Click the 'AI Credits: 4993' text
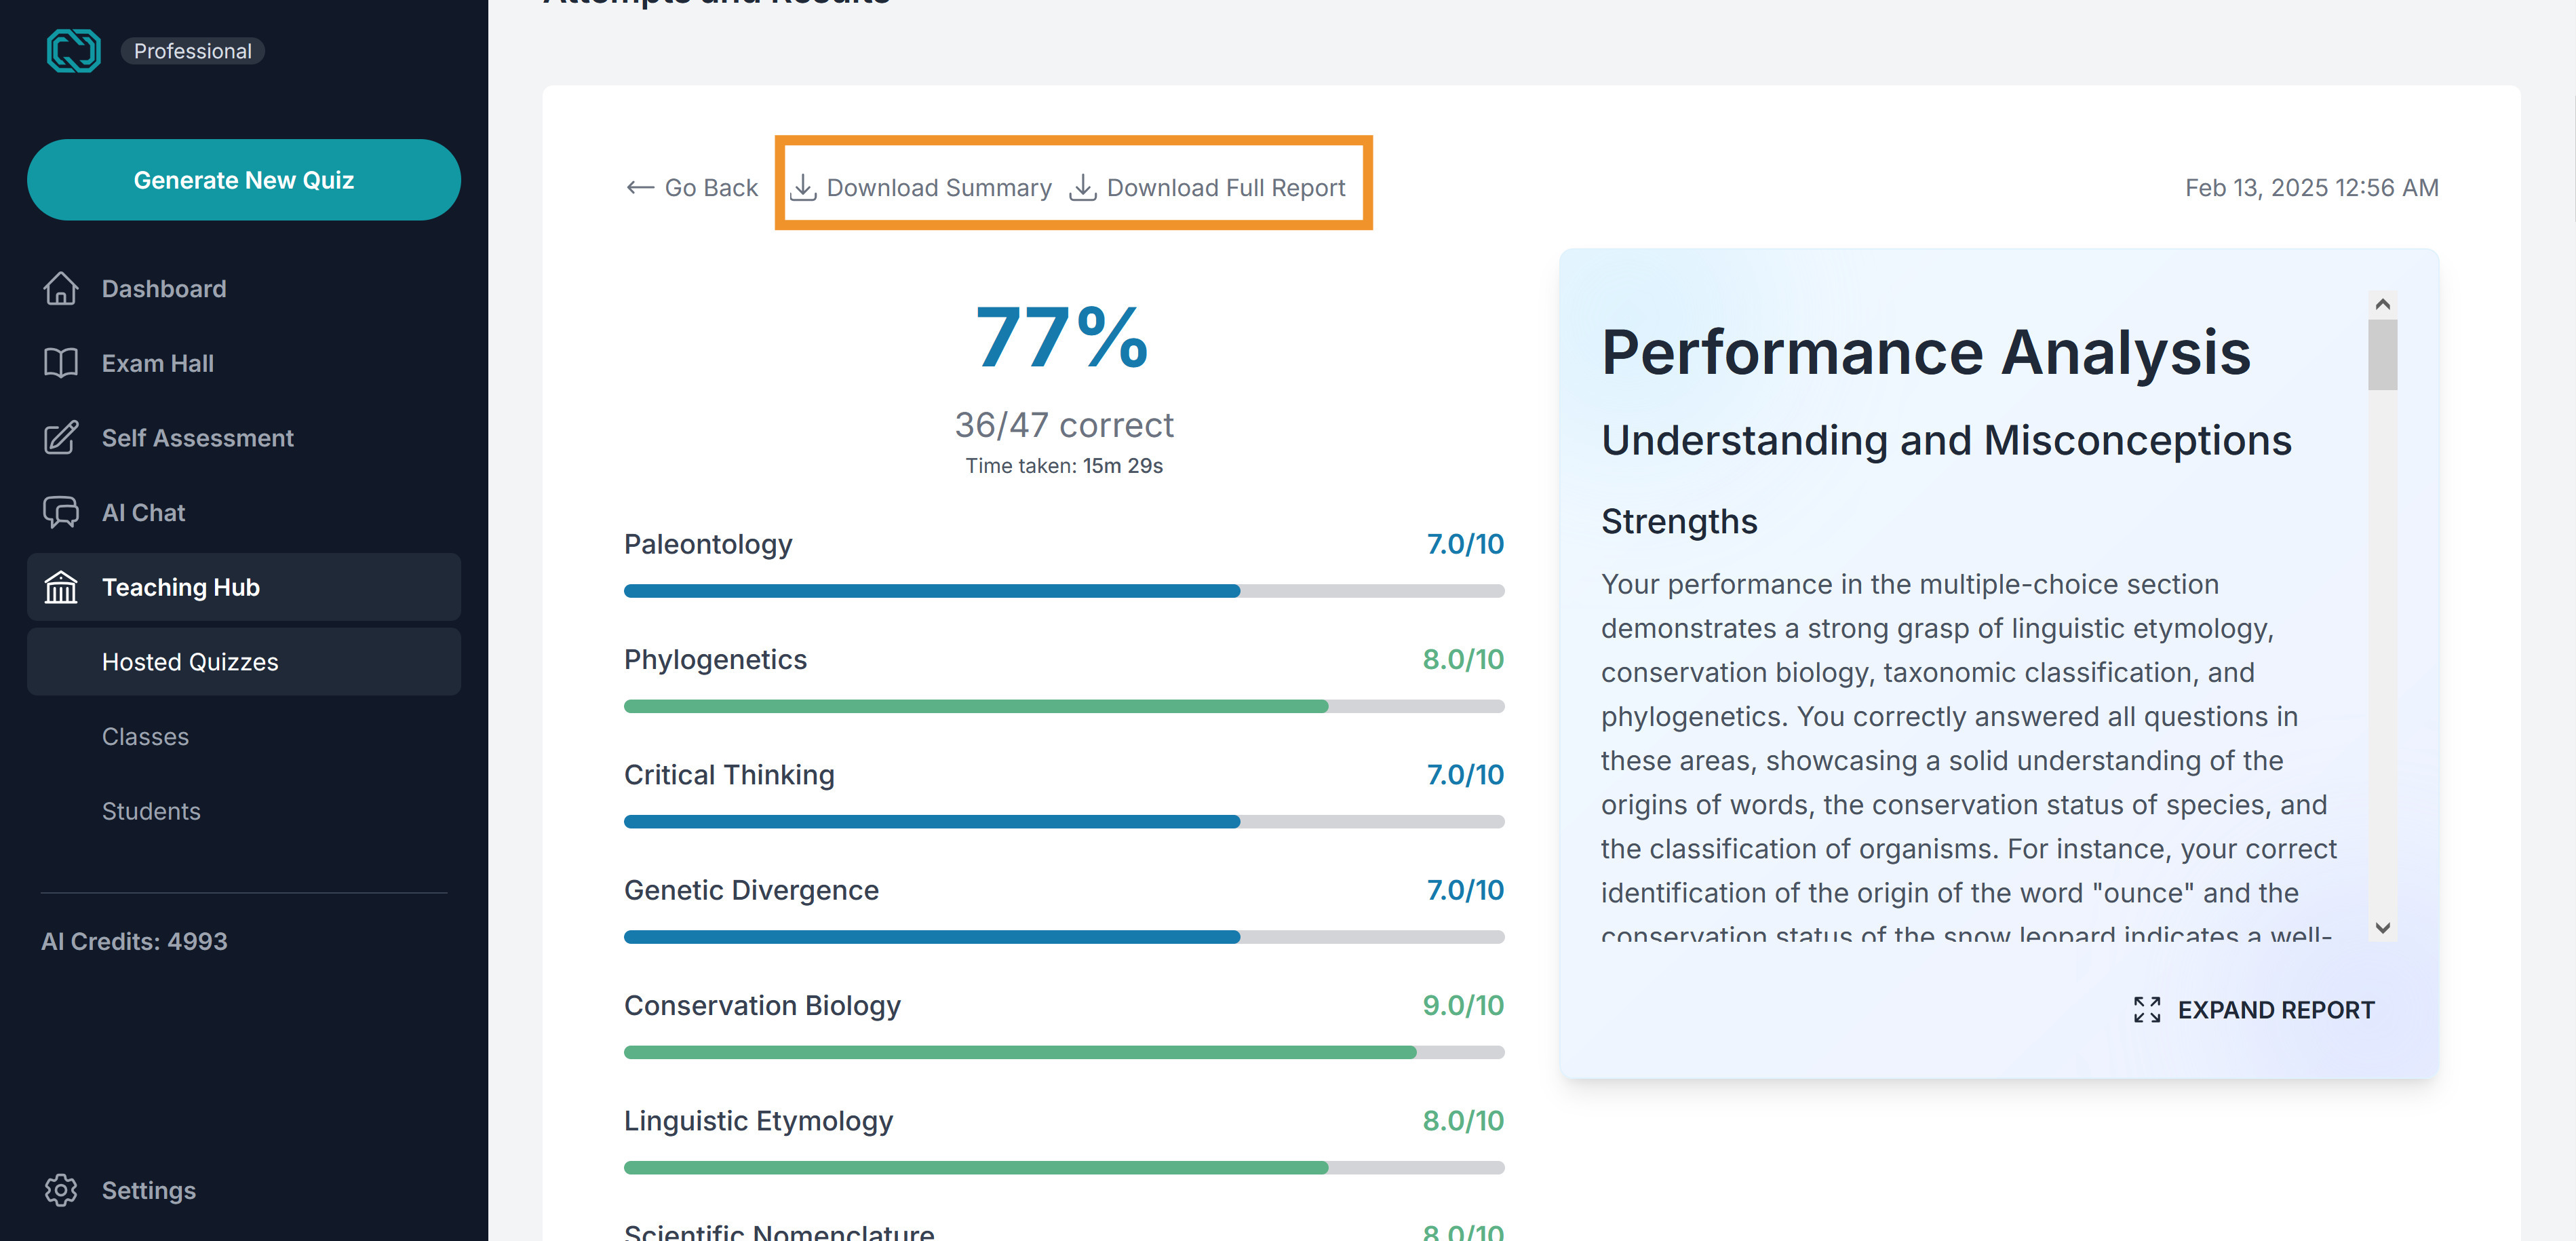The height and width of the screenshot is (1241, 2576). coord(134,941)
